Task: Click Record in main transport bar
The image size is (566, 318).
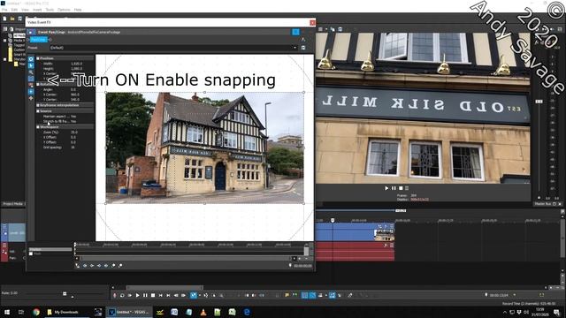Action: pyautogui.click(x=115, y=295)
